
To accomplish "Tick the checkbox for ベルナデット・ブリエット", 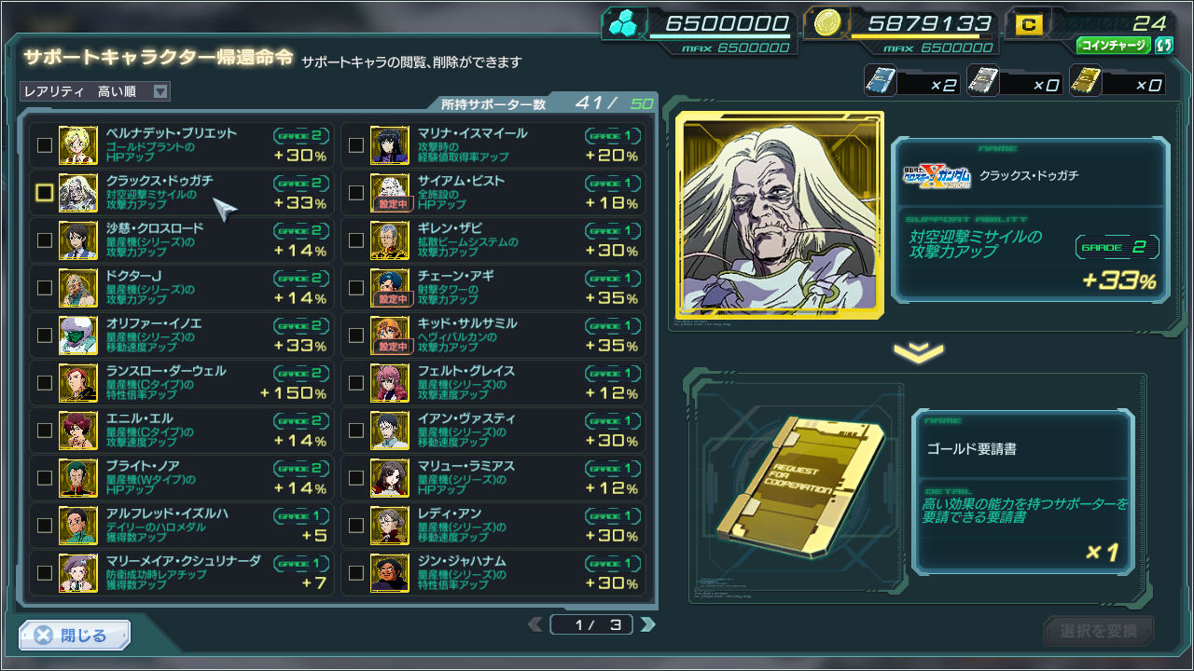I will tap(44, 145).
